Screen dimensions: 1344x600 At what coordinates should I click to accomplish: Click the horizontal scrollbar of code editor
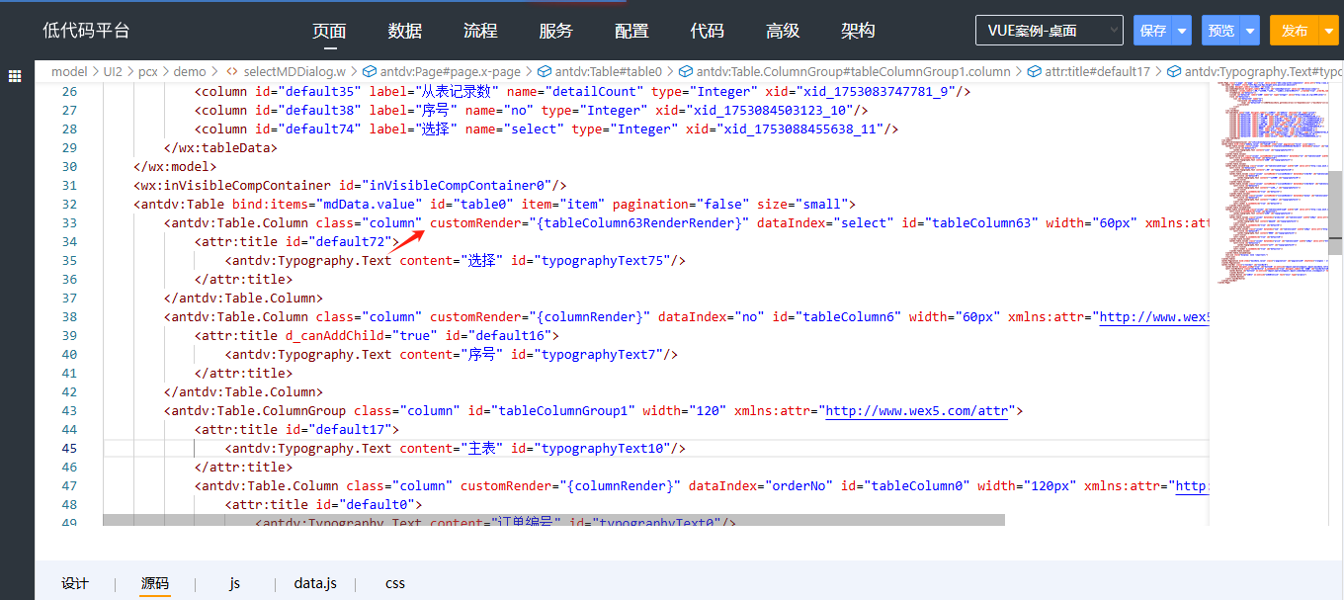point(553,519)
